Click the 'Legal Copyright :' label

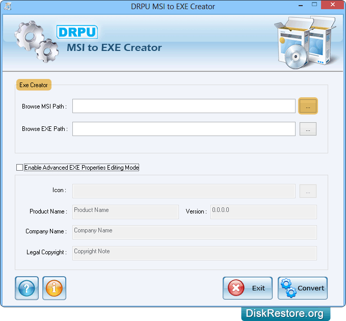click(46, 252)
